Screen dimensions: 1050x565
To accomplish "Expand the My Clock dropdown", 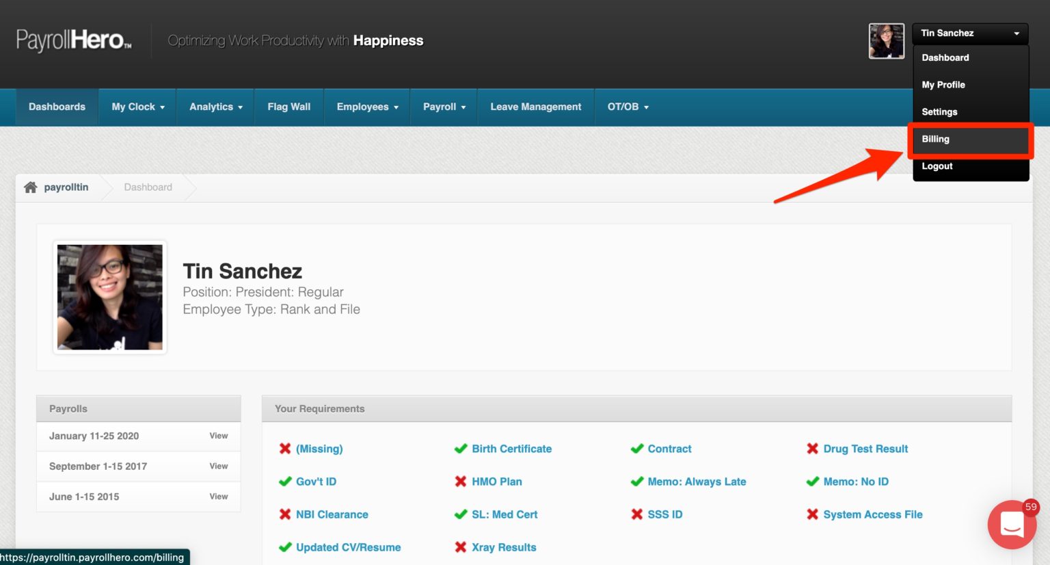I will tap(138, 107).
